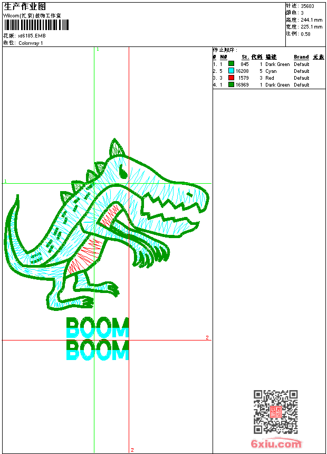
Task: Click the St. column header
Action: (x=245, y=57)
